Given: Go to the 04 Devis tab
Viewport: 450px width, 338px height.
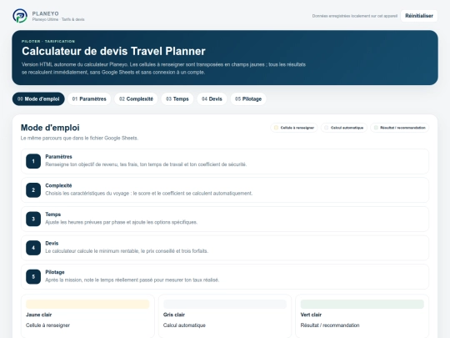Looking at the screenshot, I should (212, 98).
